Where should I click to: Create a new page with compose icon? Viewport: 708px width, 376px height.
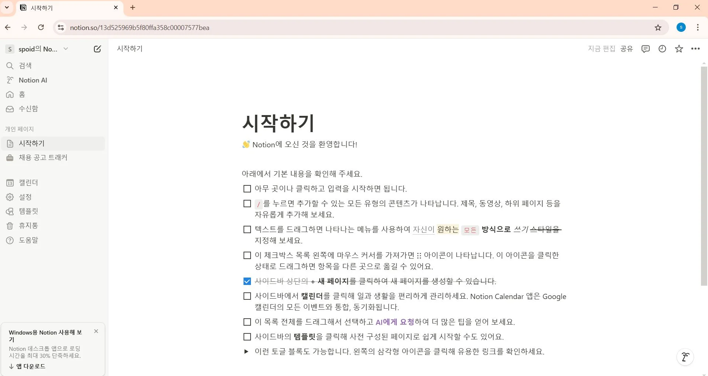(x=97, y=48)
